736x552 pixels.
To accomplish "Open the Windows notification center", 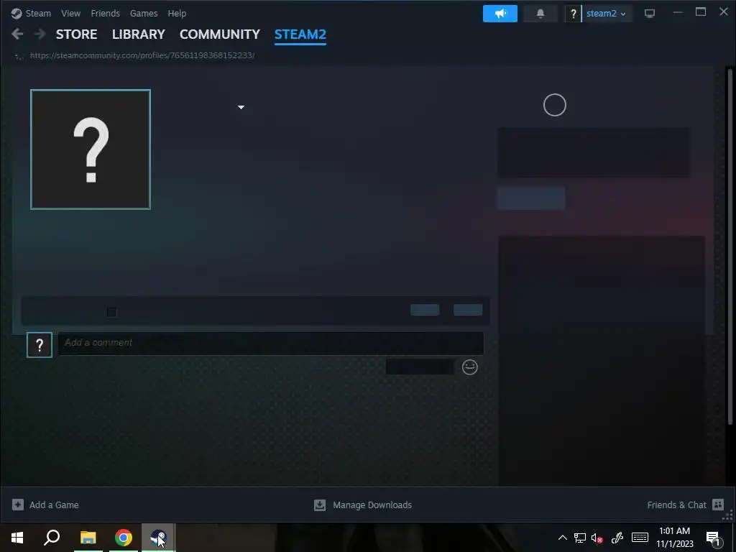I will (x=714, y=538).
